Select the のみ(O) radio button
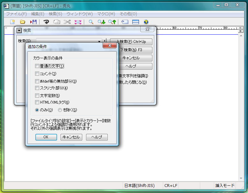Image resolution: width=248 pixels, height=193 pixels. (x=37, y=110)
